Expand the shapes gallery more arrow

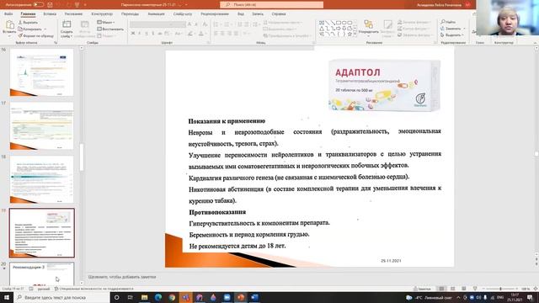click(355, 35)
